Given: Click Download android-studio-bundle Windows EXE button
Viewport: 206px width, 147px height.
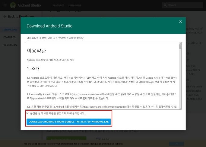Looking at the screenshot, I should pos(68,122).
